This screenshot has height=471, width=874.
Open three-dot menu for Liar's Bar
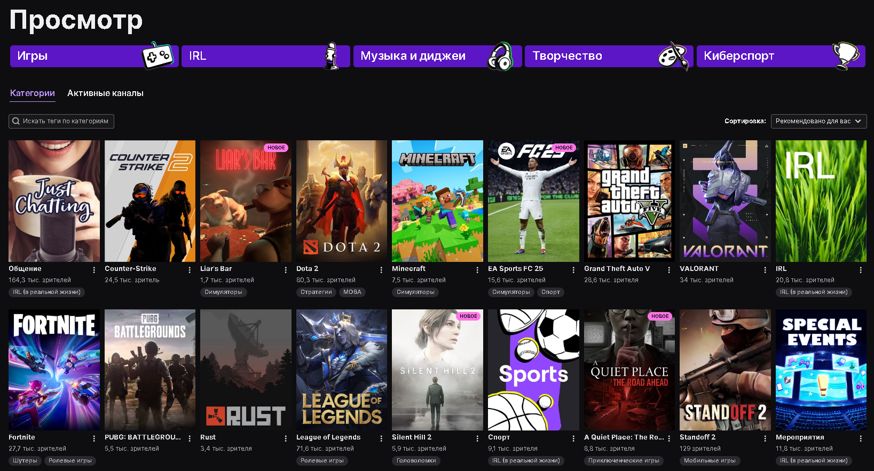click(x=286, y=270)
